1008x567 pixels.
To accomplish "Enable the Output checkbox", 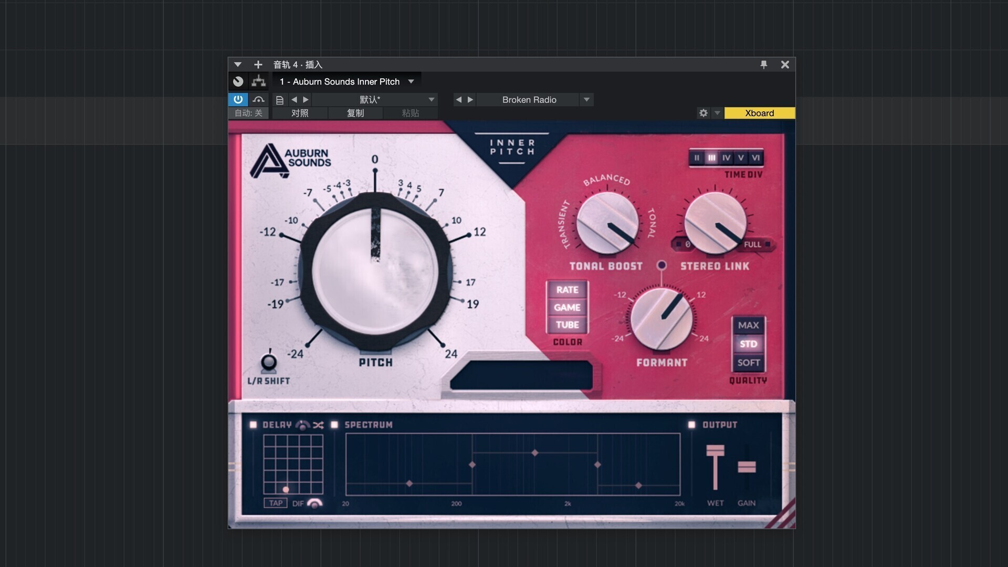I will tap(691, 424).
